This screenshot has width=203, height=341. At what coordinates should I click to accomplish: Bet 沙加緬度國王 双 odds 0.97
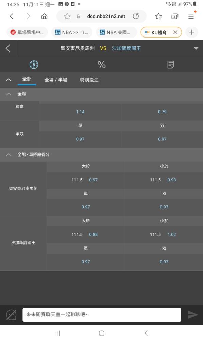(164, 262)
